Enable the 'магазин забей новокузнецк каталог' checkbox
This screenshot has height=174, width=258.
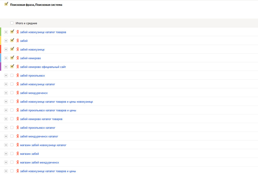tap(12, 145)
